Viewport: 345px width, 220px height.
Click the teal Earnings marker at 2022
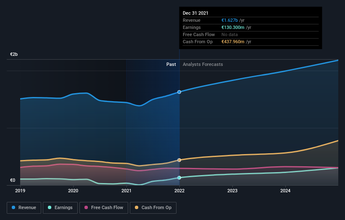(x=179, y=178)
